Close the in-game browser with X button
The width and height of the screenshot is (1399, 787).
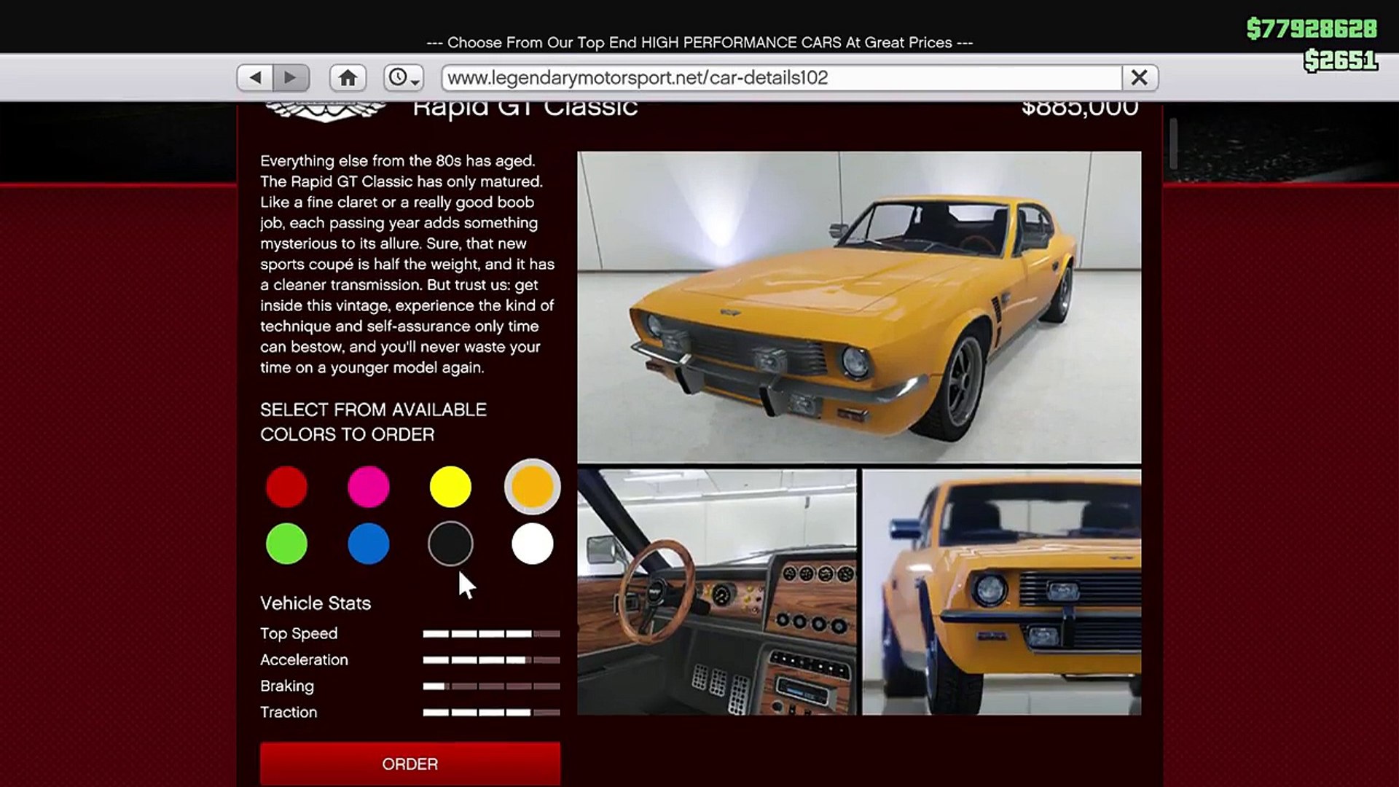1140,77
